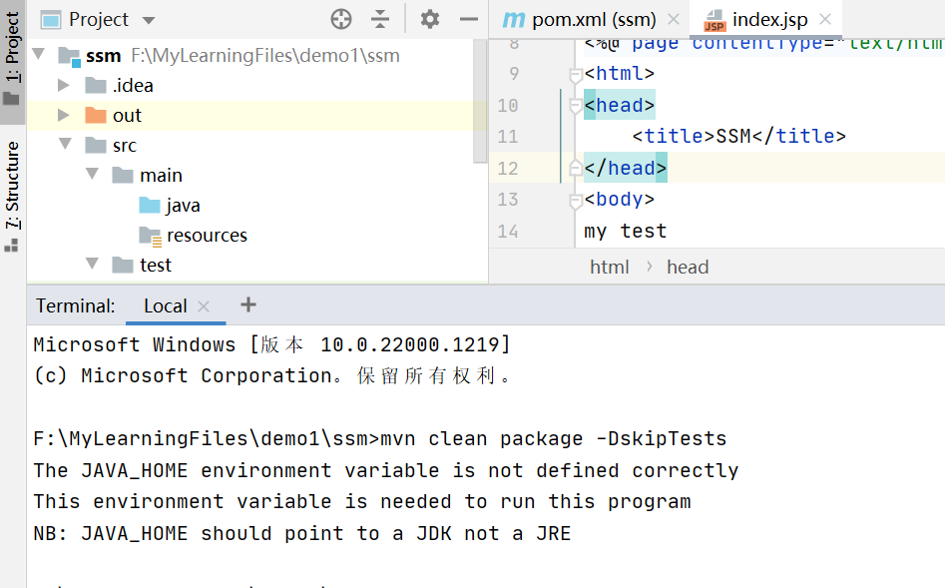Select the ssm project root row
Viewport: 945px width, 588px height.
(x=256, y=56)
